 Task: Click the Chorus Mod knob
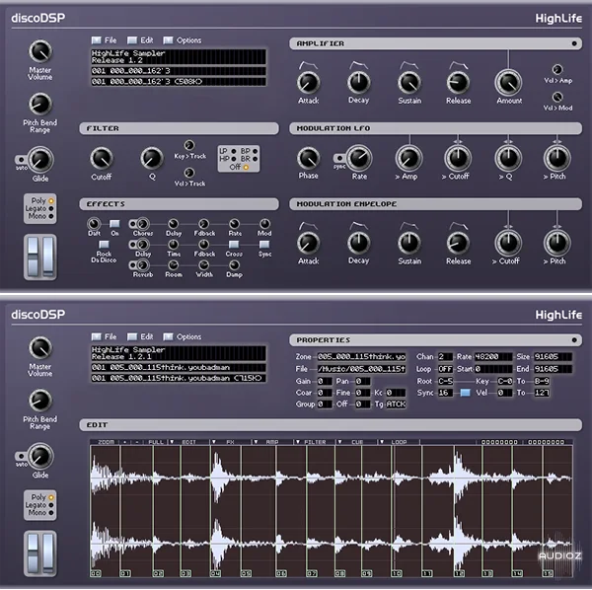click(264, 224)
